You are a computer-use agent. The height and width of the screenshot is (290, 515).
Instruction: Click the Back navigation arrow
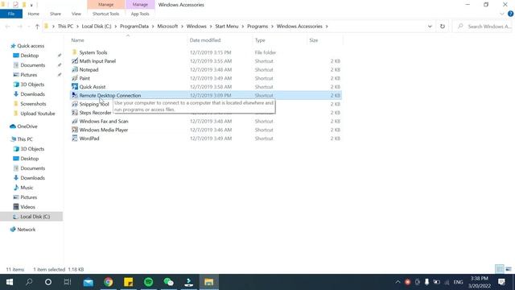tap(8, 27)
